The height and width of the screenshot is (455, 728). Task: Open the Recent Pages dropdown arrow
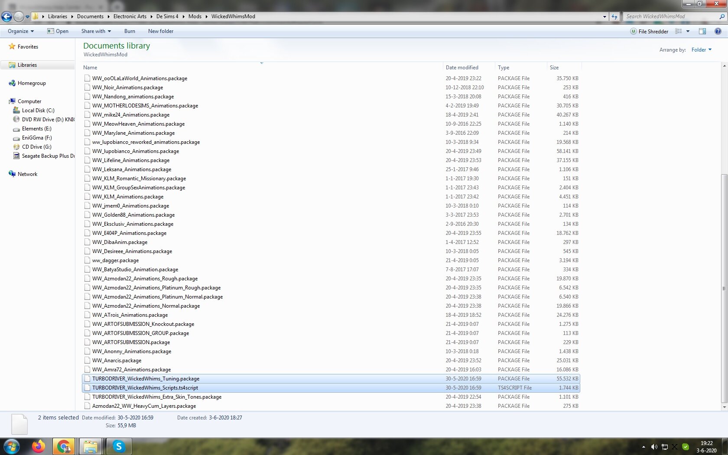click(x=27, y=17)
